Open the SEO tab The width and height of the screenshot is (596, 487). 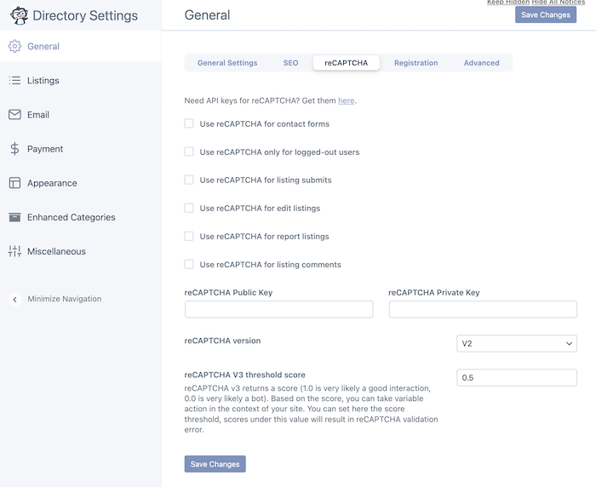coord(291,63)
